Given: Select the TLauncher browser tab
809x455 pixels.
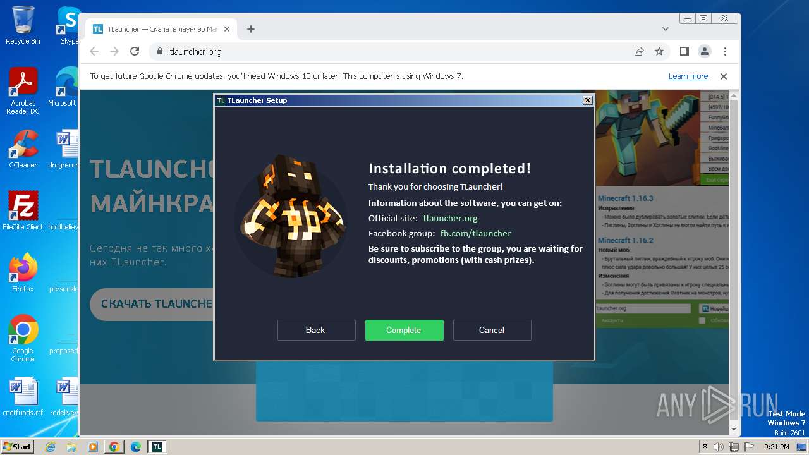Looking at the screenshot, I should (x=161, y=29).
